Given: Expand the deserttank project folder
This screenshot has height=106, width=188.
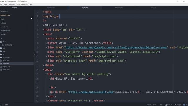Looking at the screenshot, I should coord(4,27).
